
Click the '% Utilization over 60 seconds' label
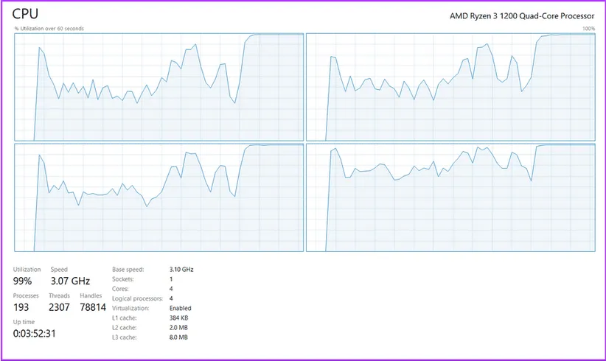tap(49, 29)
